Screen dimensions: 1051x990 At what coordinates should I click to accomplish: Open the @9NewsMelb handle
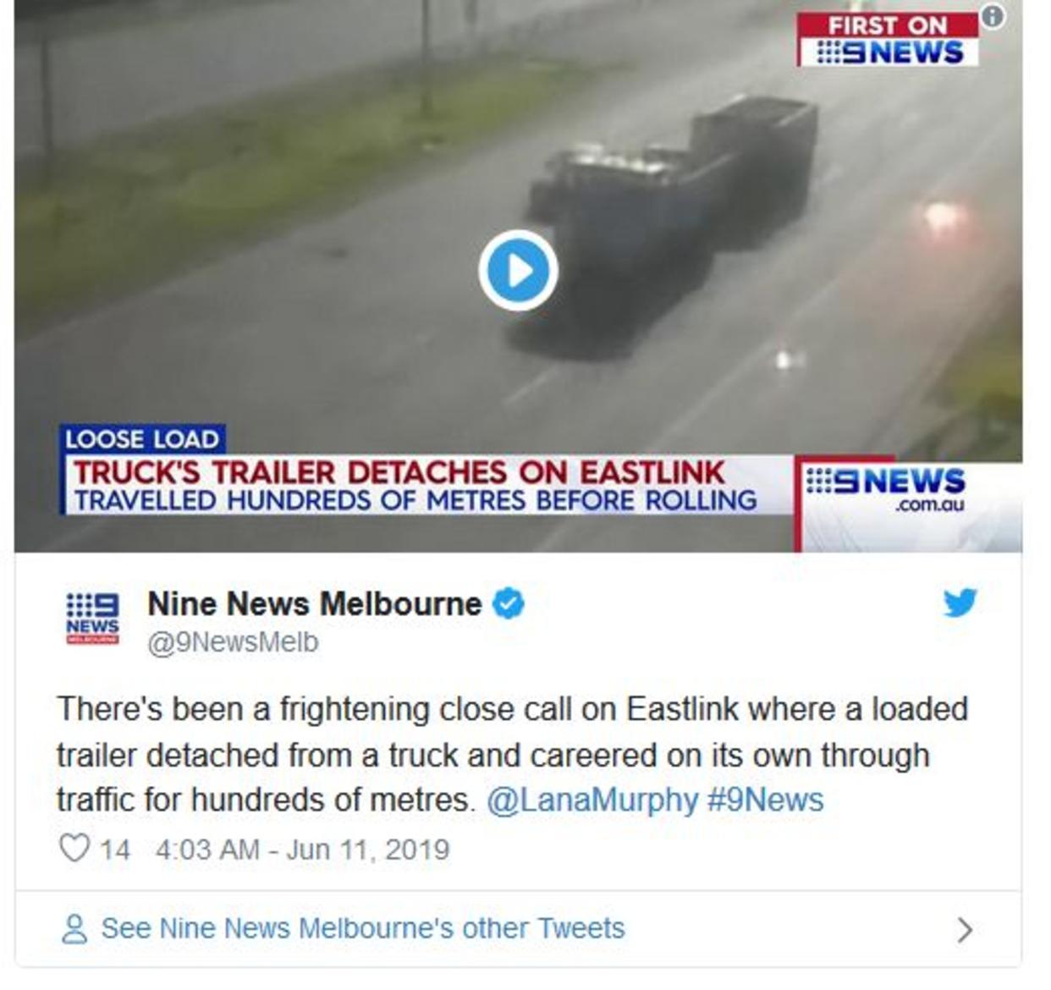[233, 642]
